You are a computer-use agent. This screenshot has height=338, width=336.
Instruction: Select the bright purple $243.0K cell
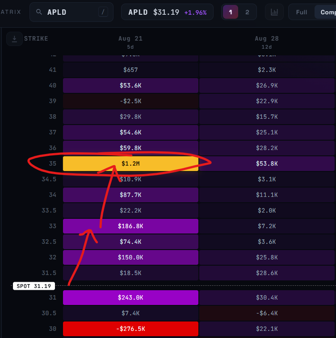click(130, 297)
